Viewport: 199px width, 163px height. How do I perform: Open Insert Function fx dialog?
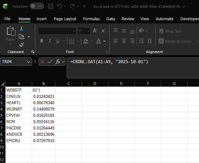58,62
